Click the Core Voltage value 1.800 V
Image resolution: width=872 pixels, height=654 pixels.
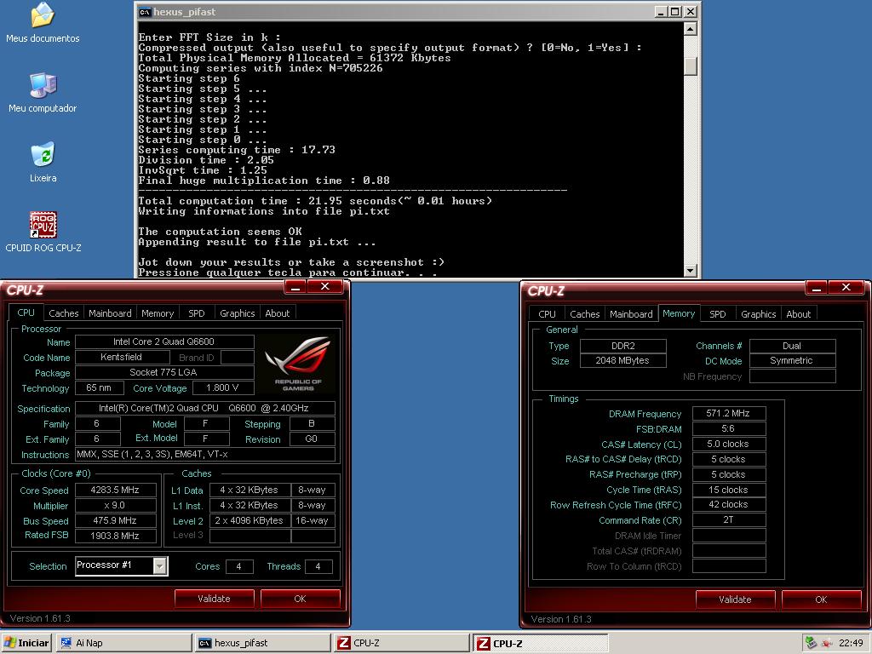pos(222,387)
